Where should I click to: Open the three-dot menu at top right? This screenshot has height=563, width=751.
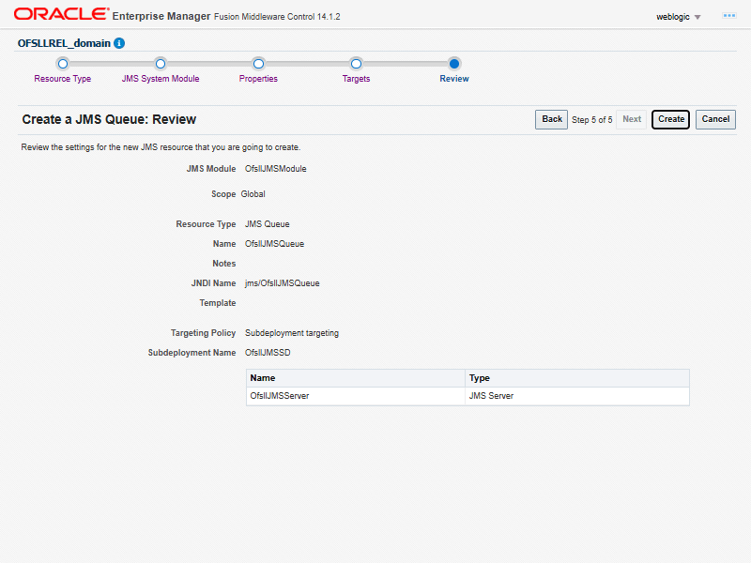coord(729,16)
